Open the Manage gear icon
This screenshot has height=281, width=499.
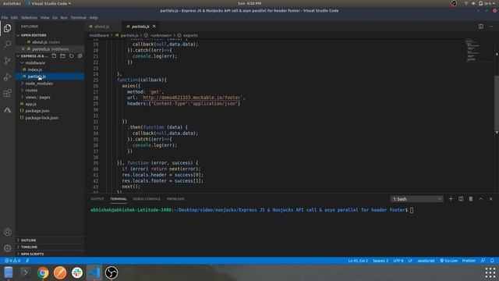tap(7, 248)
